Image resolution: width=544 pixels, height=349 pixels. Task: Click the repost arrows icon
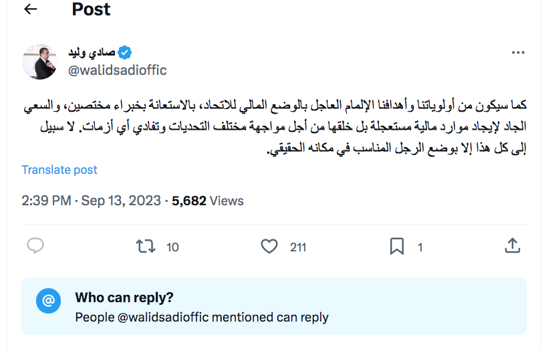coord(145,247)
